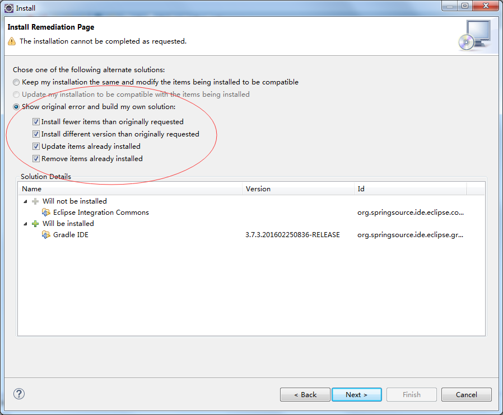
Task: Click the green plus icon beside Will be installed
Action: (35, 224)
